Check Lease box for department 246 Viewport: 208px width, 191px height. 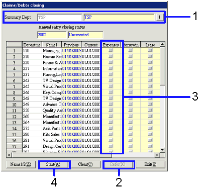coord(150,92)
